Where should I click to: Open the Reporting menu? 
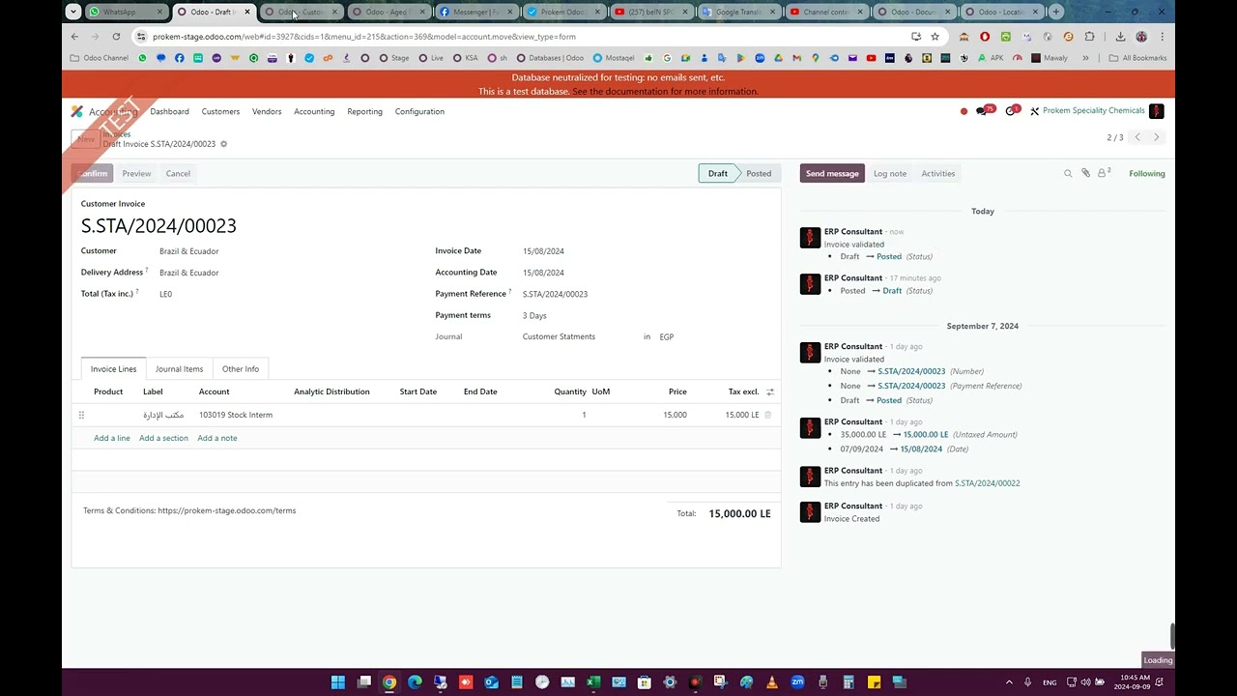(364, 111)
